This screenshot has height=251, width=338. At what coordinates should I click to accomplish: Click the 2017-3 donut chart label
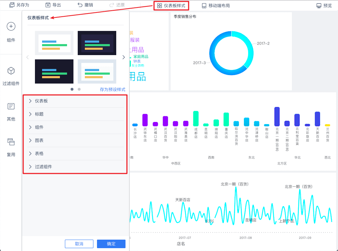pyautogui.click(x=199, y=63)
